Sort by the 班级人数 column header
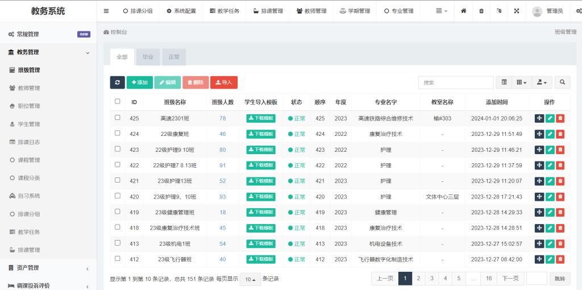This screenshot has height=290, width=582. (x=223, y=102)
